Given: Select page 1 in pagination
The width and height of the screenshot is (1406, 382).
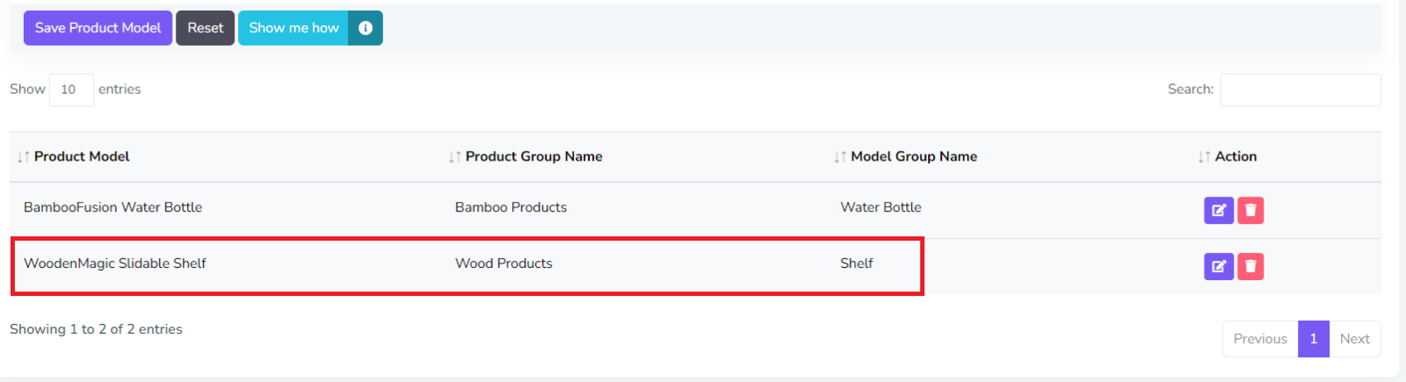Looking at the screenshot, I should 1313,339.
